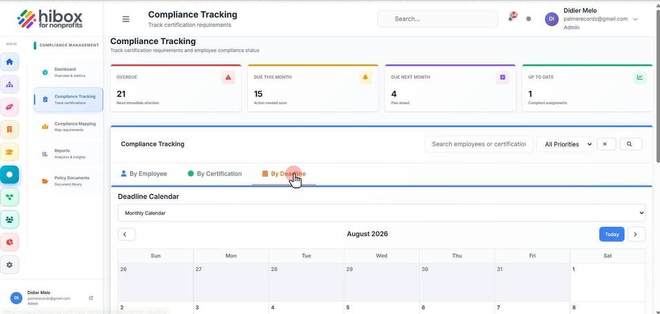Toggle the hamburger menu icon
This screenshot has width=660, height=314.
click(126, 19)
